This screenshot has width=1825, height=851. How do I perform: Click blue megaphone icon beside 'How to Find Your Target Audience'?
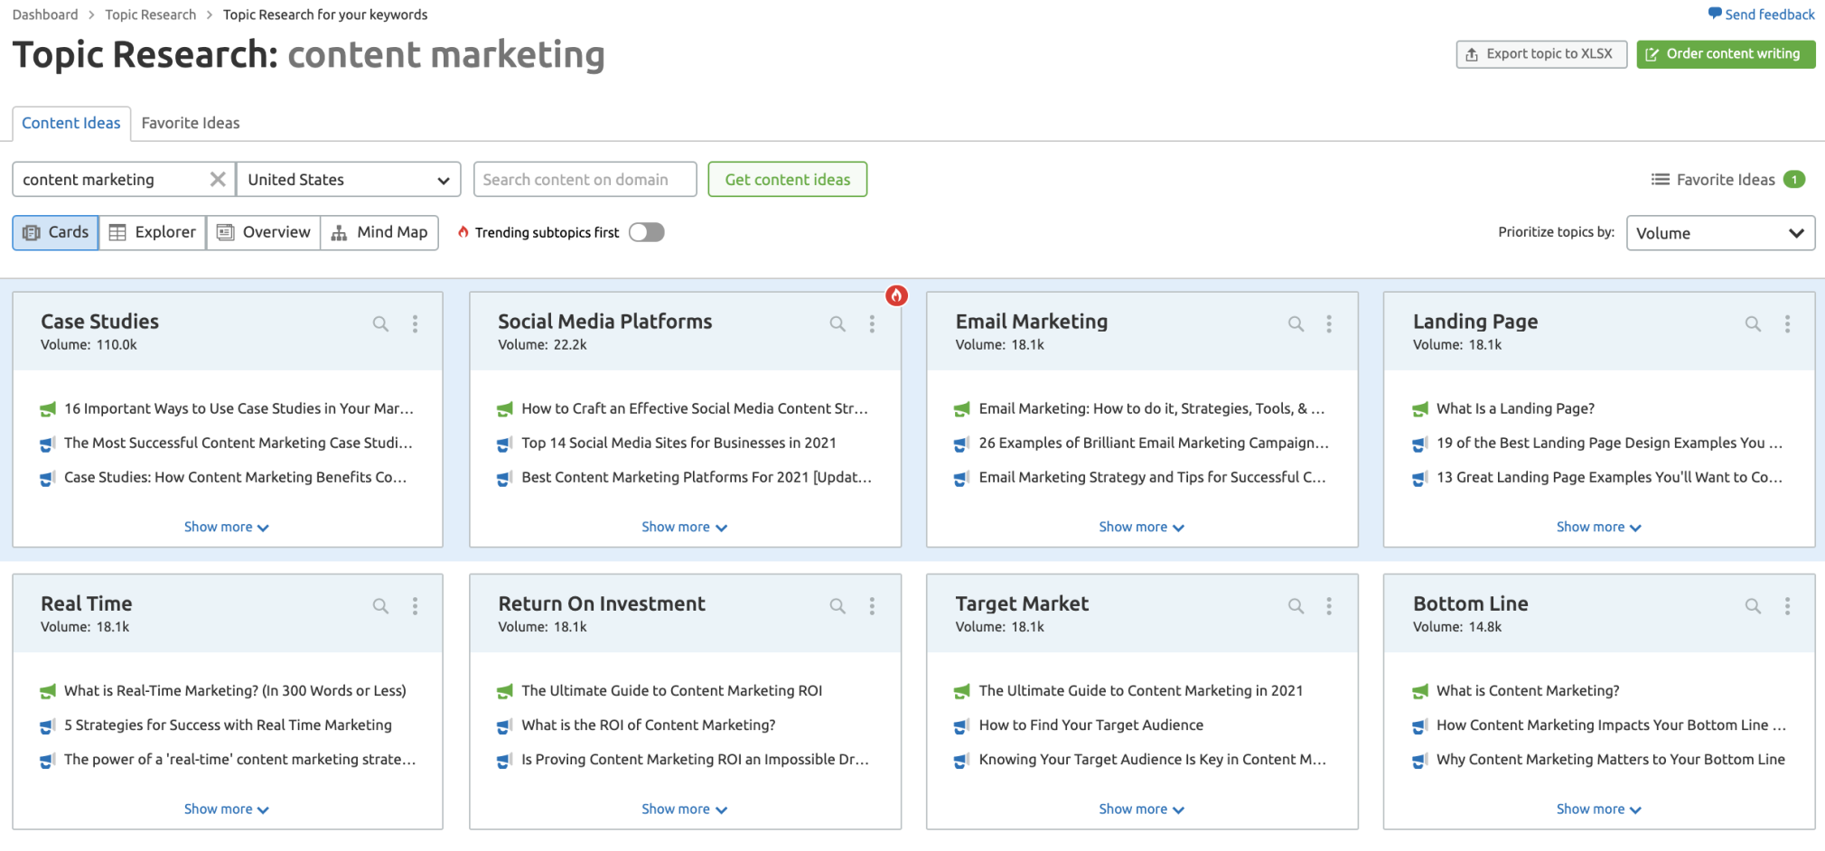pyautogui.click(x=962, y=726)
